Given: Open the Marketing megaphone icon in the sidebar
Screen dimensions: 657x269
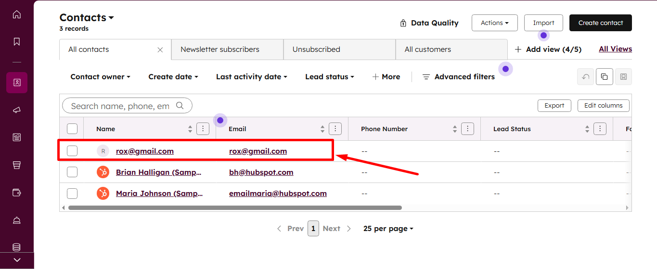Looking at the screenshot, I should pos(17,110).
